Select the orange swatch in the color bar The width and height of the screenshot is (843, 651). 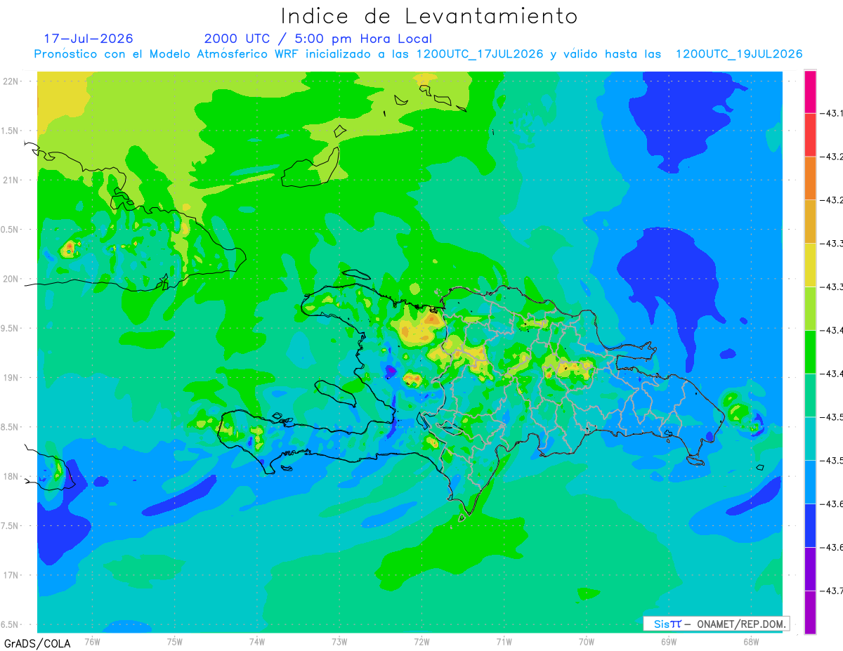tap(810, 178)
